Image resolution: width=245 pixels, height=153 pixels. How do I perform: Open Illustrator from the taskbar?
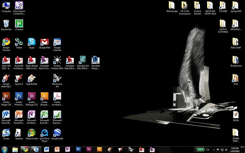[99, 149]
